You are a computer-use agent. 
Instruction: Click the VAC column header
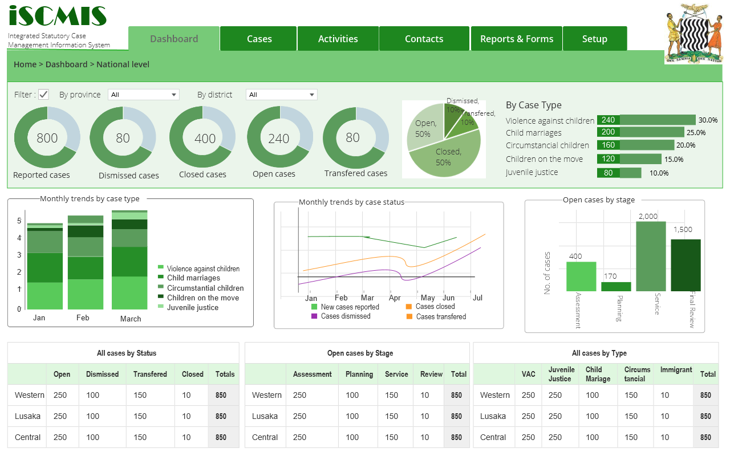(529, 374)
